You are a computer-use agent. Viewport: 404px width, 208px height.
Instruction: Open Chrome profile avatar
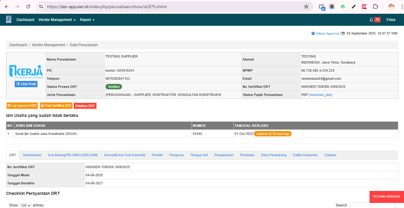pyautogui.click(x=391, y=7)
